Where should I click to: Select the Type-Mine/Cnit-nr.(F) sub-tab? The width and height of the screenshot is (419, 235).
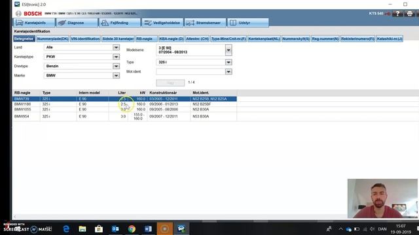tap(228, 39)
